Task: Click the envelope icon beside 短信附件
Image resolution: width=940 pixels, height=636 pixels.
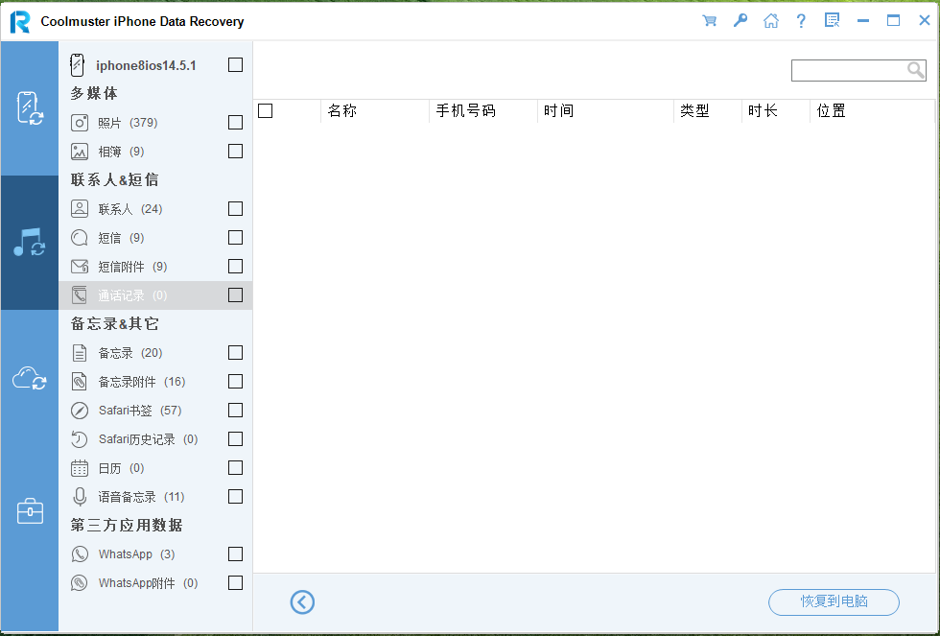Action: 80,266
